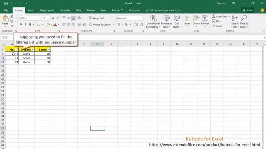Open Format as Table gallery
Image resolution: width=266 pixels, height=149 pixels.
(166, 22)
